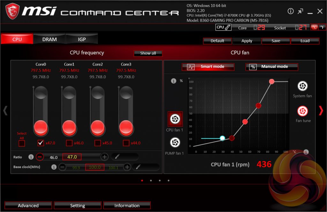This screenshot has height=212, width=327.
Task: Open the Information menu
Action: click(x=127, y=205)
